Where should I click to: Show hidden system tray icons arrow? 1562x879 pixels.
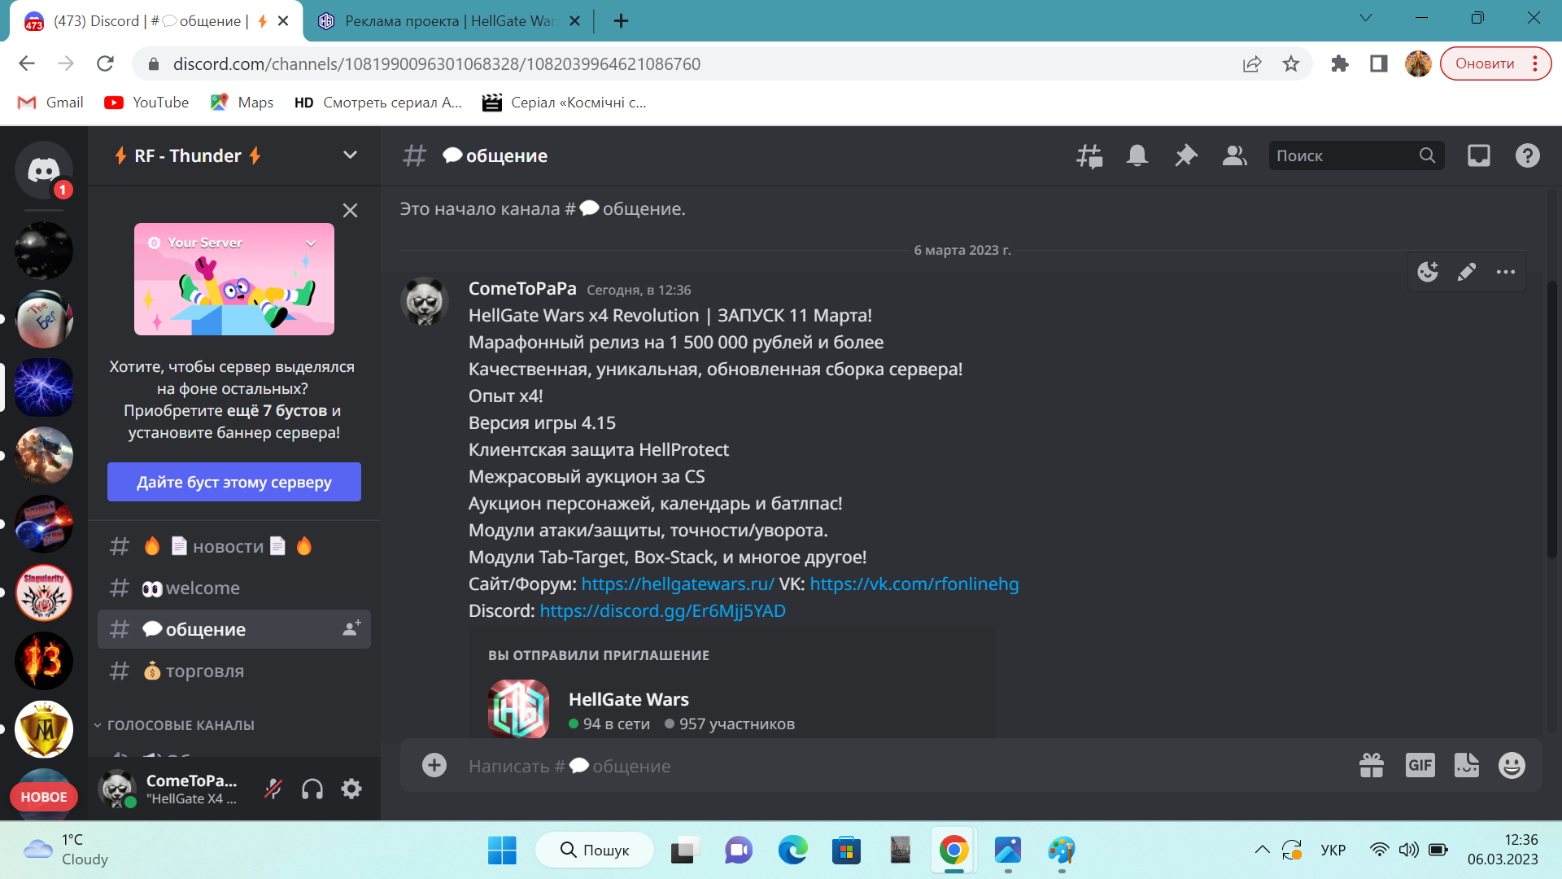tap(1262, 851)
